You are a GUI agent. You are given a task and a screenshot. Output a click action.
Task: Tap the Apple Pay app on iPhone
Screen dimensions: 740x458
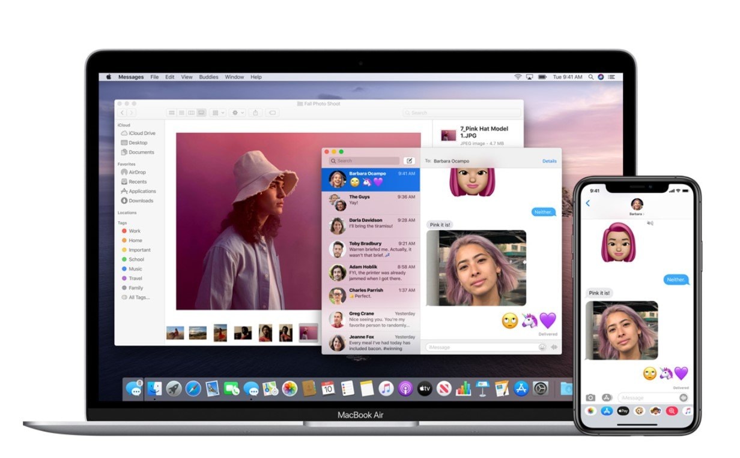coord(623,411)
